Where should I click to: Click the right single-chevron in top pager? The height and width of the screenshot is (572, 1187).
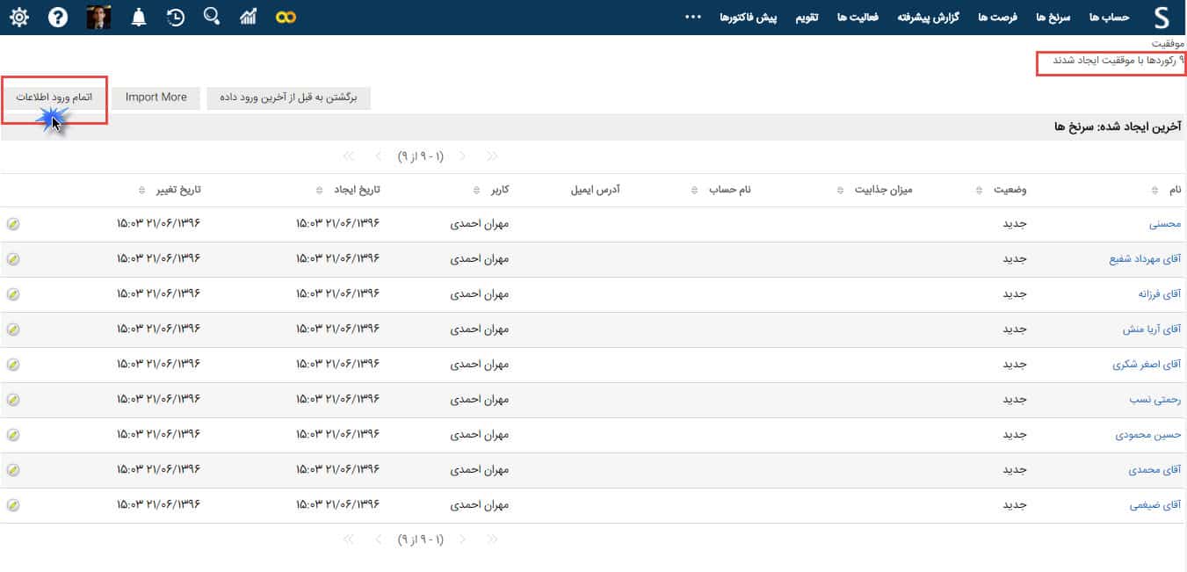tap(462, 156)
